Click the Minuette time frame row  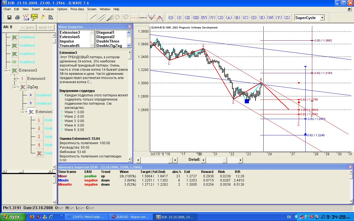[151, 184]
